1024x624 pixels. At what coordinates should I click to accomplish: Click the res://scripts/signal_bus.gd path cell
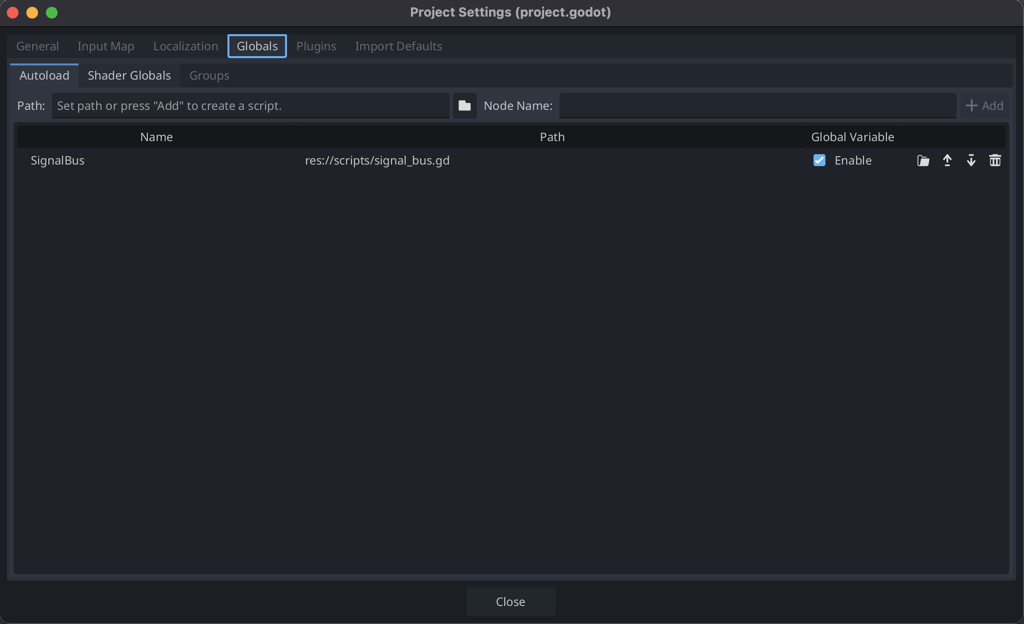pyautogui.click(x=377, y=161)
